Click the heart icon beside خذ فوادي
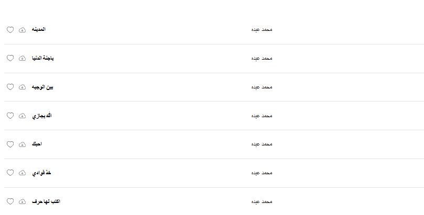This screenshot has width=424, height=215. coord(10,173)
